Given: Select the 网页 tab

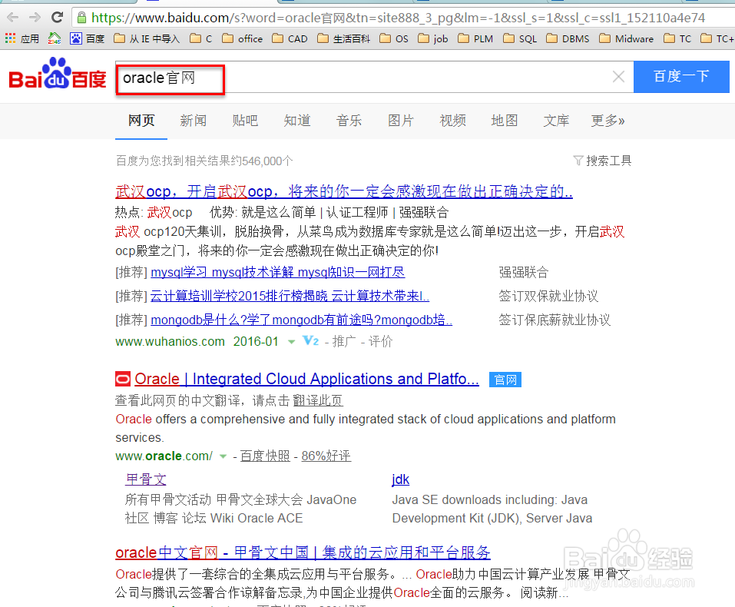Looking at the screenshot, I should point(141,121).
